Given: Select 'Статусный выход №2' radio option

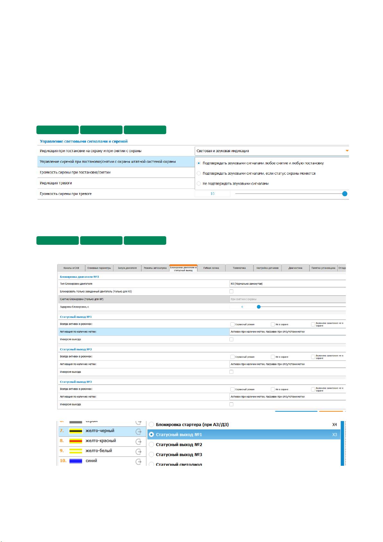Looking at the screenshot, I should [152, 445].
